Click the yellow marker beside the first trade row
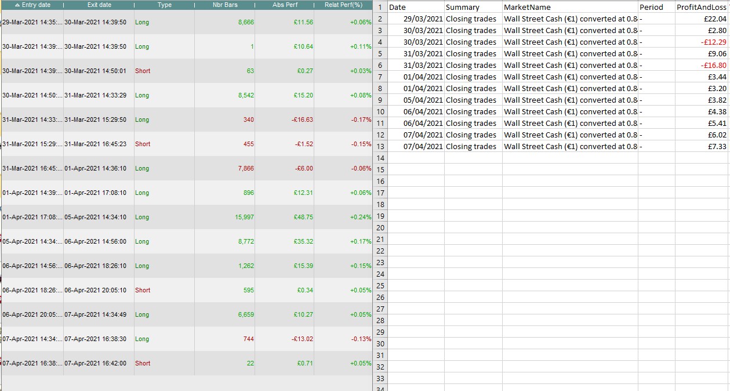Image resolution: width=730 pixels, height=391 pixels. 2,19
